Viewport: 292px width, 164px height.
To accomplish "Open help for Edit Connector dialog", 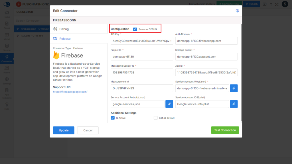I will tap(237, 11).
